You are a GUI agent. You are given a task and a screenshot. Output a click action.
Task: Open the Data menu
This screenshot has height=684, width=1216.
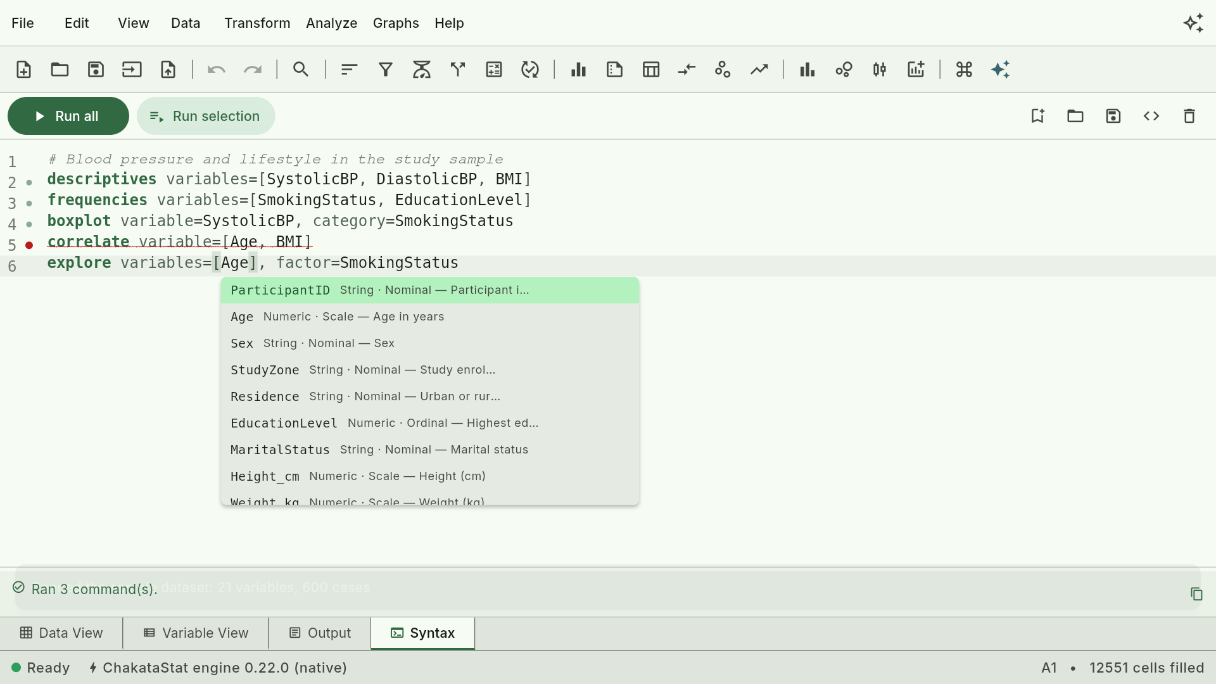[x=186, y=23]
